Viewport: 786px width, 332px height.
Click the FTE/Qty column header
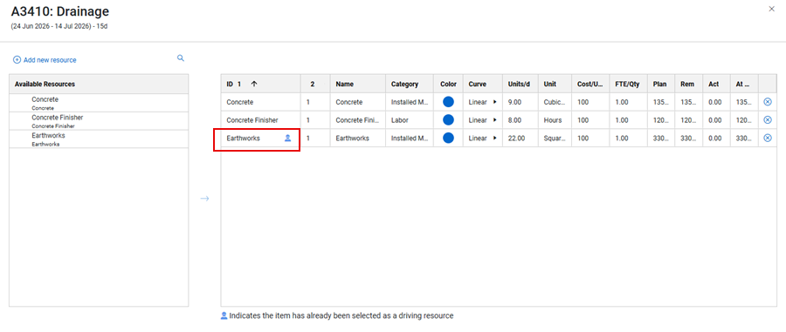coord(628,84)
